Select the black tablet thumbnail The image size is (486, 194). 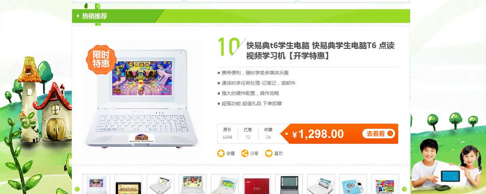click(x=128, y=184)
